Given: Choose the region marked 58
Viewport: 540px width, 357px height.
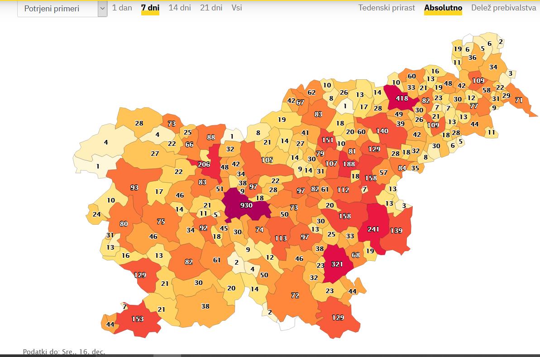Looking at the screenshot, I should 486,90.
